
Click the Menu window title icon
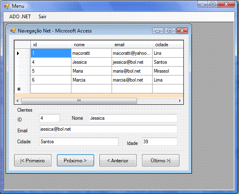(x=6, y=6)
